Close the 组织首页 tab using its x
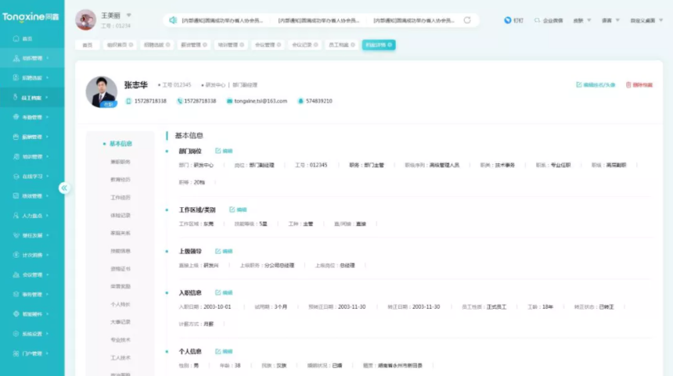Screen dimensions: 673x376 (x=131, y=45)
